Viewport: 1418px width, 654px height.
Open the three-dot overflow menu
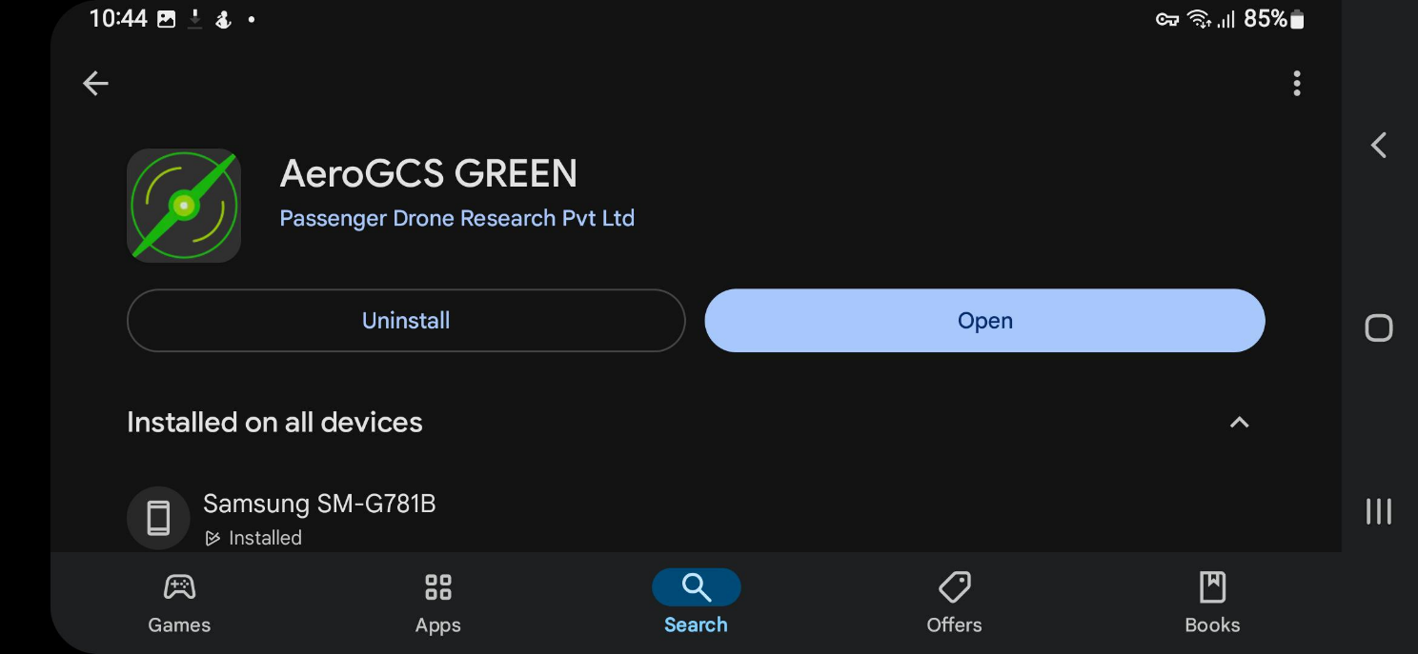[x=1296, y=84]
